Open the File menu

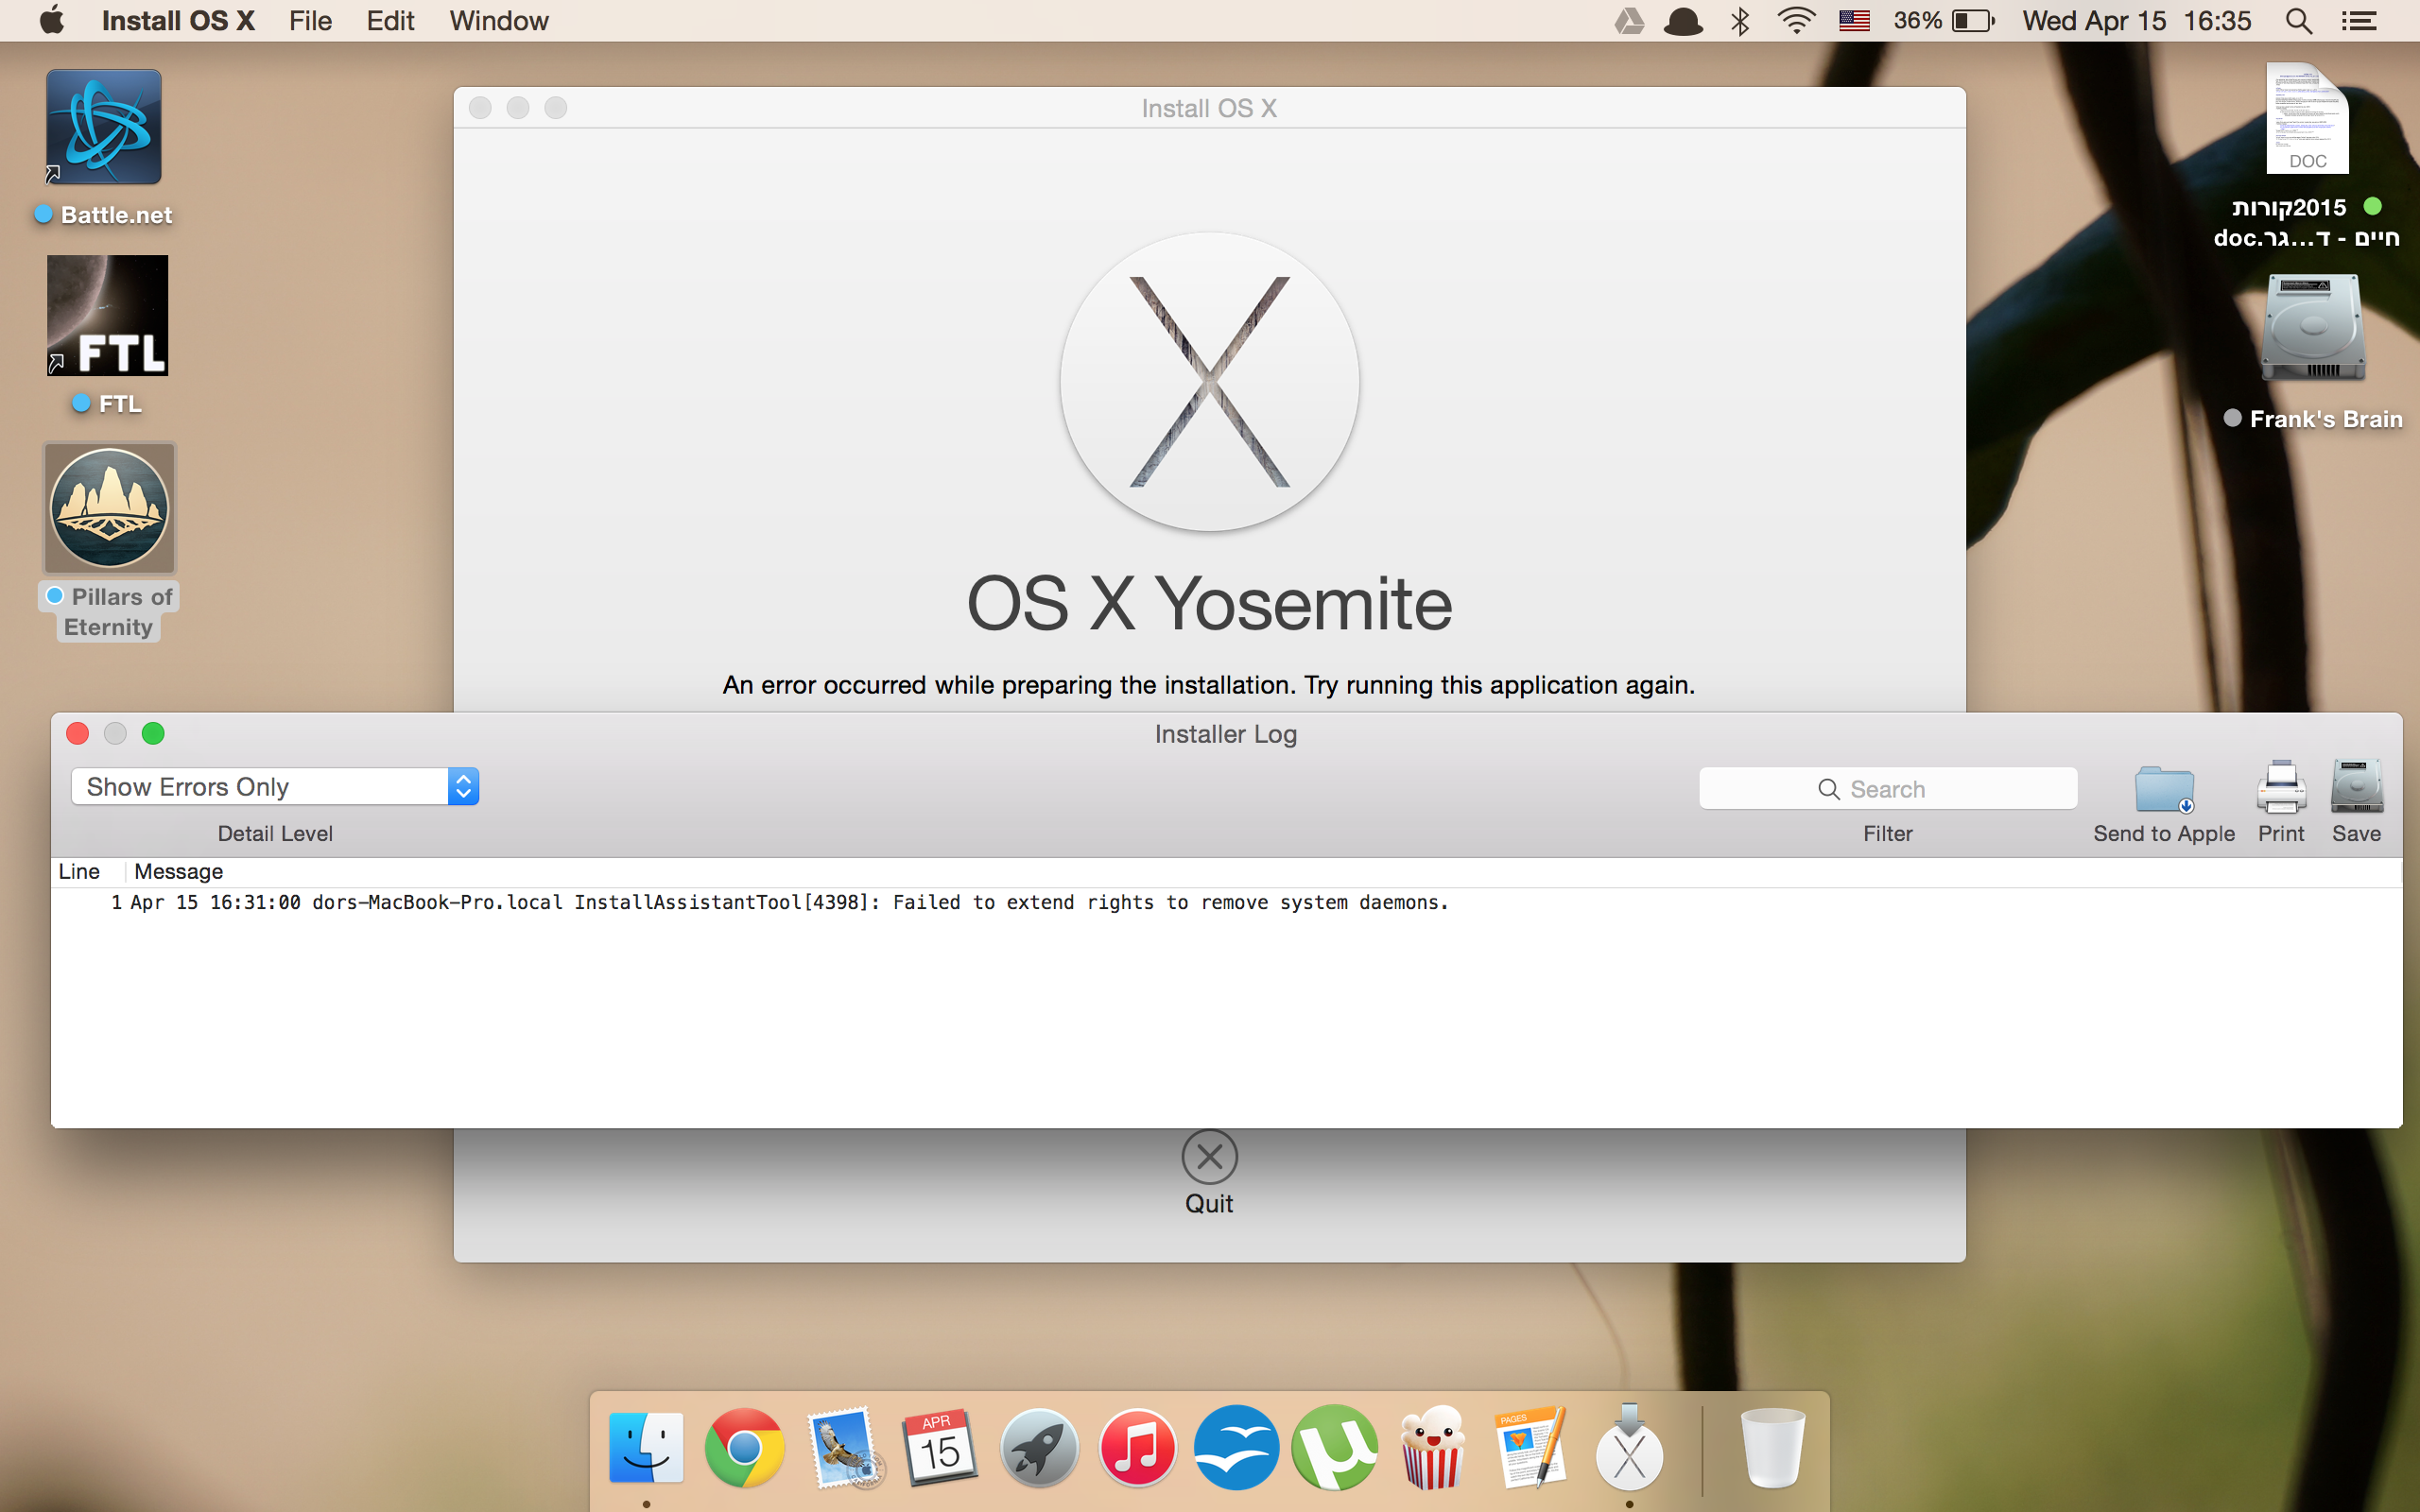(310, 21)
